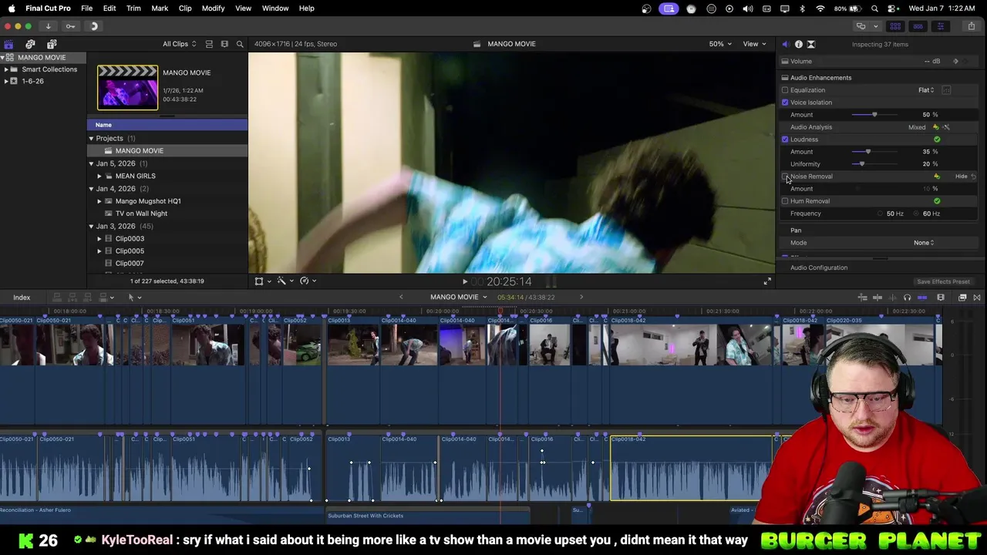Viewport: 987px width, 555px height.
Task: Open the keyword editor key icon
Action: click(x=70, y=26)
